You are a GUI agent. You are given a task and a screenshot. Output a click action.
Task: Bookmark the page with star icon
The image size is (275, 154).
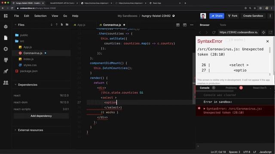pos(255,8)
